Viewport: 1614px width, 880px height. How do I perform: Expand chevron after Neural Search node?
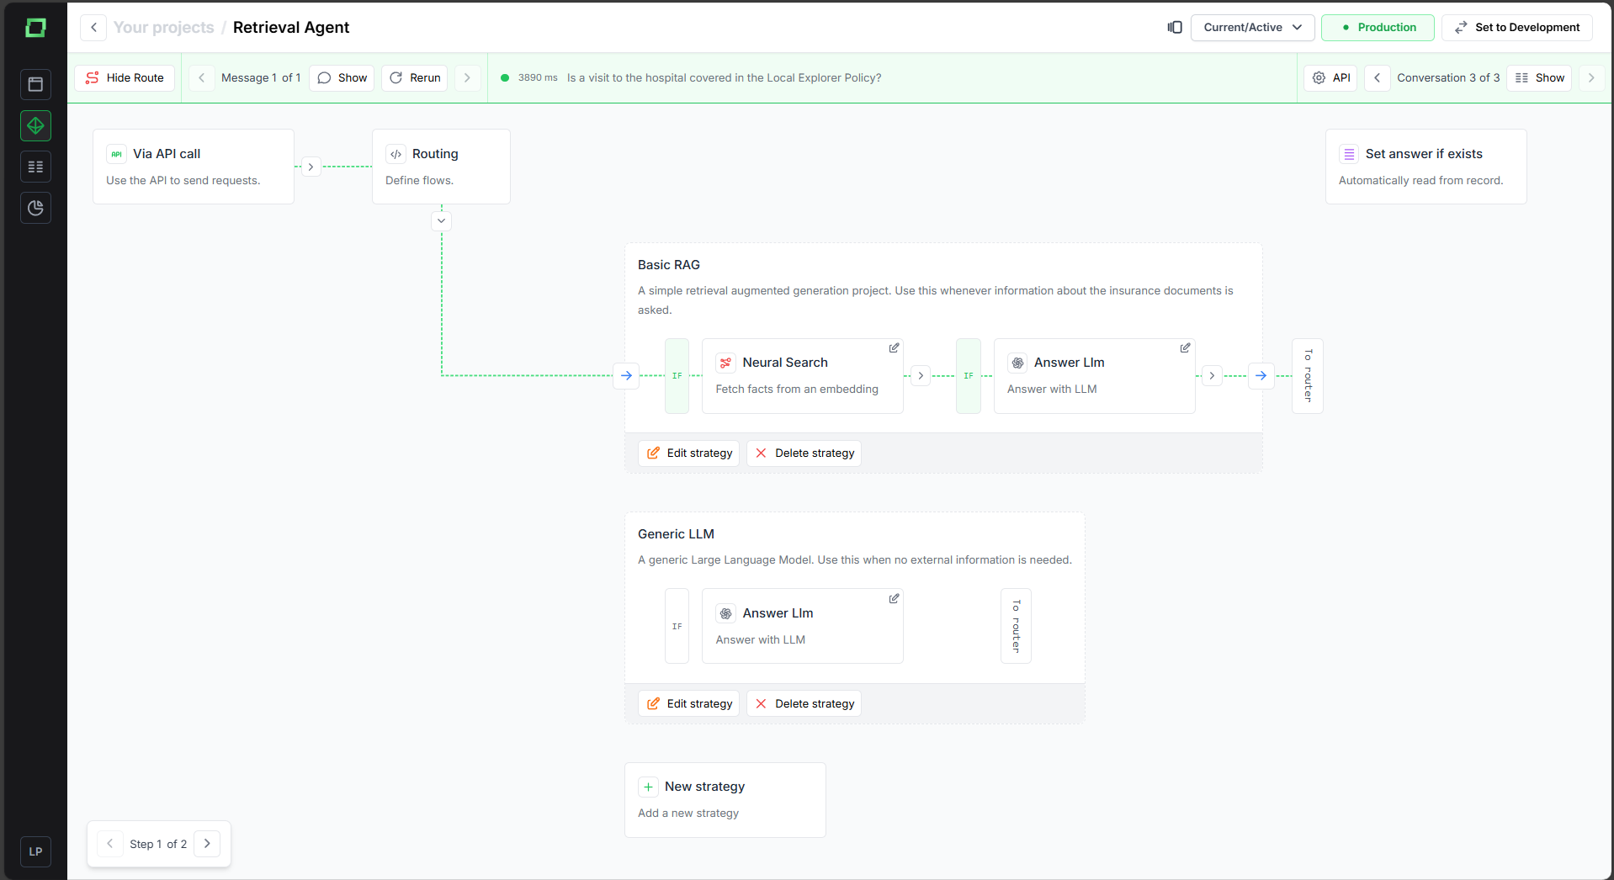pos(921,375)
